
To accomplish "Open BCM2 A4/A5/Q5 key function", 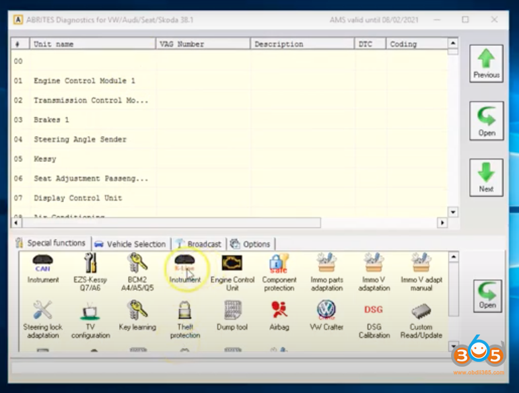I will click(x=137, y=272).
